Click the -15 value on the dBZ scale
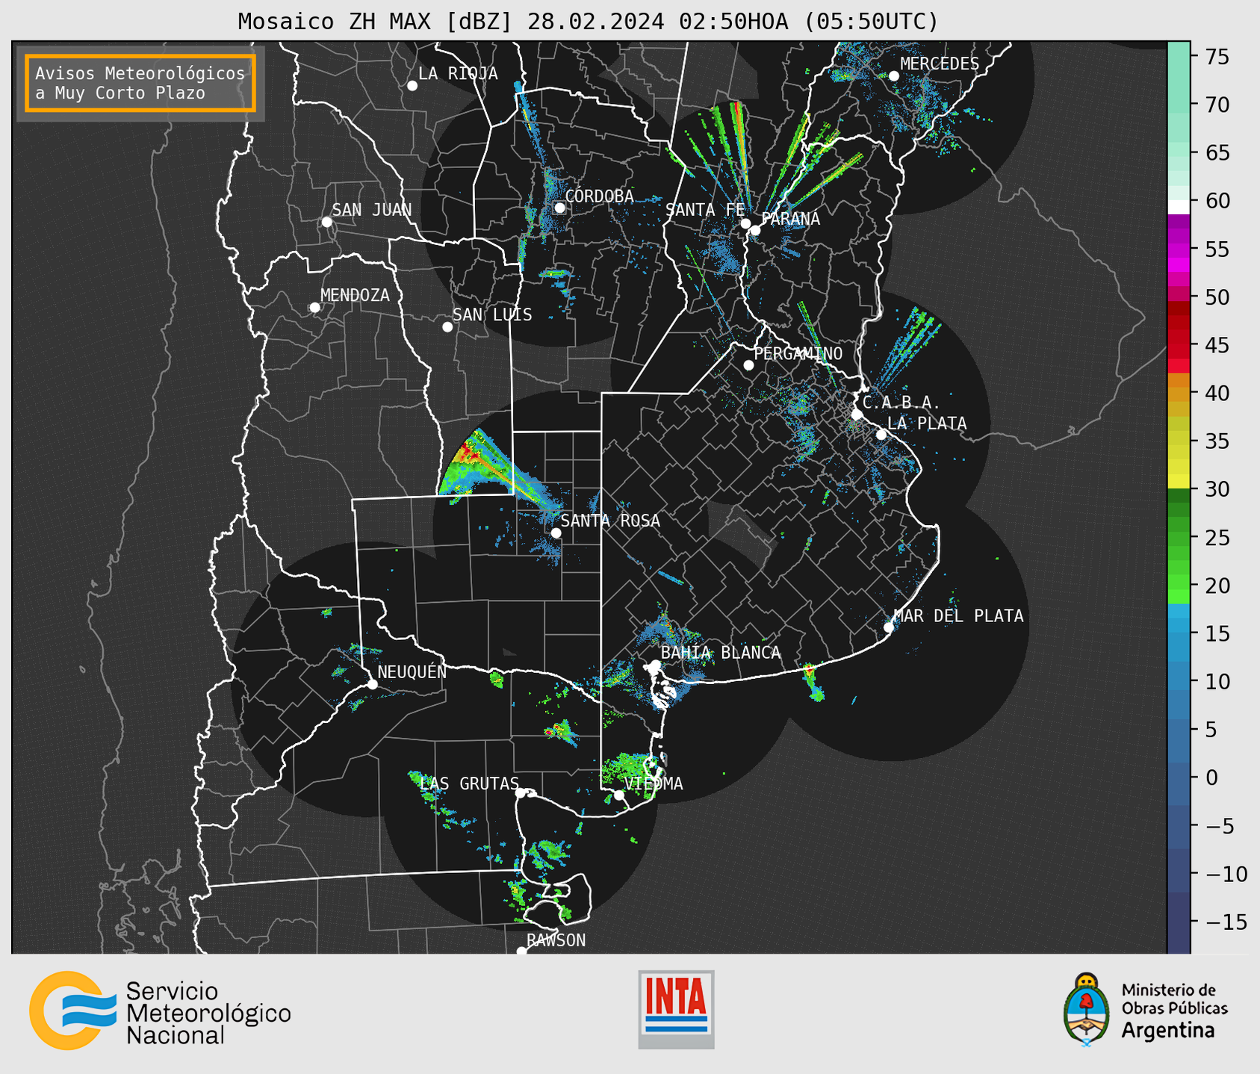The width and height of the screenshot is (1260, 1074). tap(1226, 921)
